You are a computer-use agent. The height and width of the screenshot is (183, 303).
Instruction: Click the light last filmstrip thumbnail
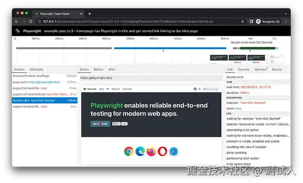click(x=274, y=59)
